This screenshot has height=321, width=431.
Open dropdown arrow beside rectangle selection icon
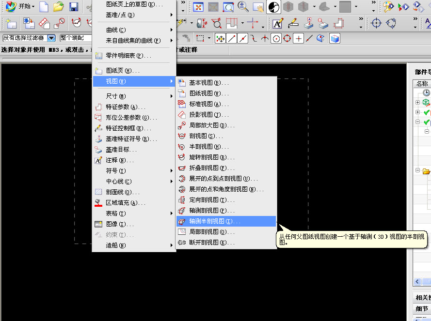[x=209, y=38]
